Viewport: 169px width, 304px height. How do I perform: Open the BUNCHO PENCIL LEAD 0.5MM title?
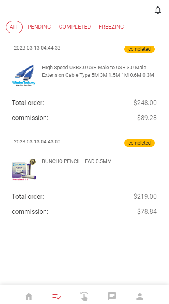point(77,161)
